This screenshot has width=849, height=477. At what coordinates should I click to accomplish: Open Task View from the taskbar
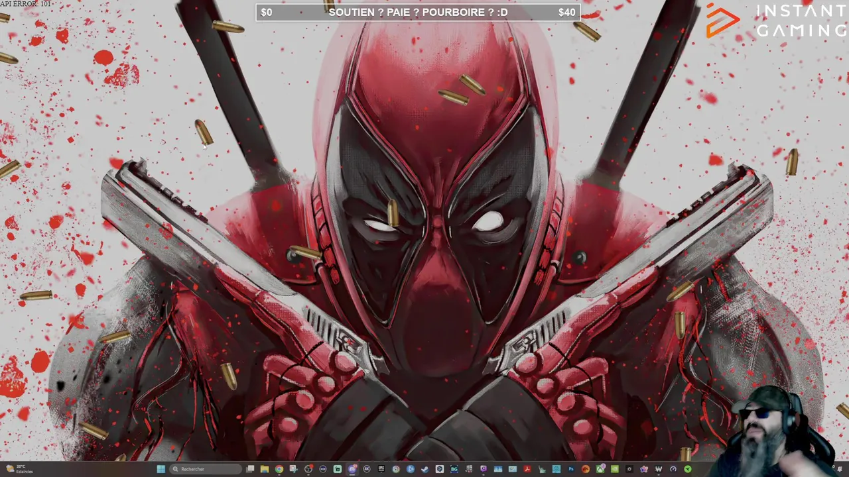pyautogui.click(x=250, y=469)
